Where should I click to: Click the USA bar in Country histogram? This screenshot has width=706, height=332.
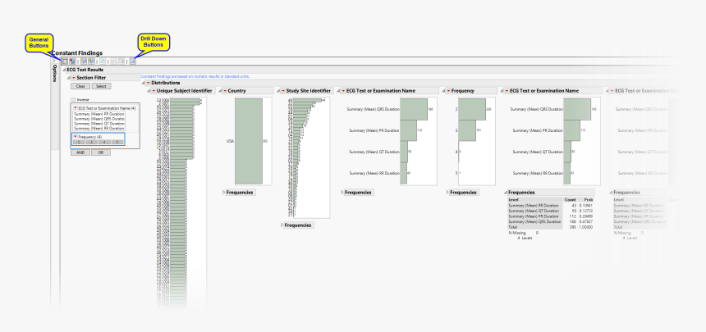click(250, 140)
